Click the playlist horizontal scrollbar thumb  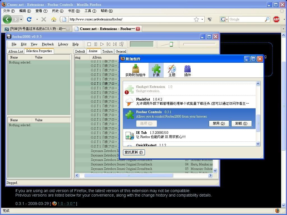(x=128, y=176)
